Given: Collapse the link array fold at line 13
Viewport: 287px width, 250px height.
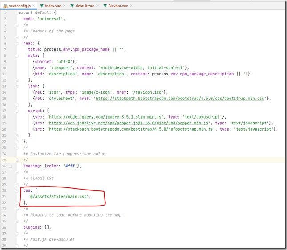Looking at the screenshot, I should click(x=17, y=87).
